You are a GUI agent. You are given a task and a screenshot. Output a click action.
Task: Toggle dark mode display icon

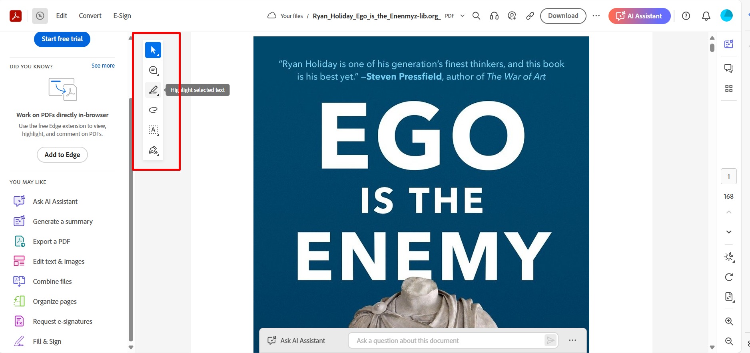pos(729,257)
